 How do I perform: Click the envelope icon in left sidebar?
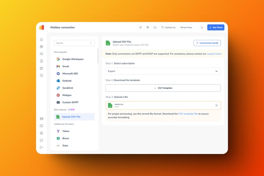coord(41,54)
